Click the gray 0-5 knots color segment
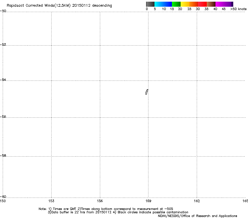This screenshot has height=218, width=248. (x=150, y=4)
